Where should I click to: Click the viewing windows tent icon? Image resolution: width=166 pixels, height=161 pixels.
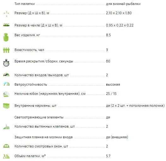pyautogui.click(x=6, y=146)
